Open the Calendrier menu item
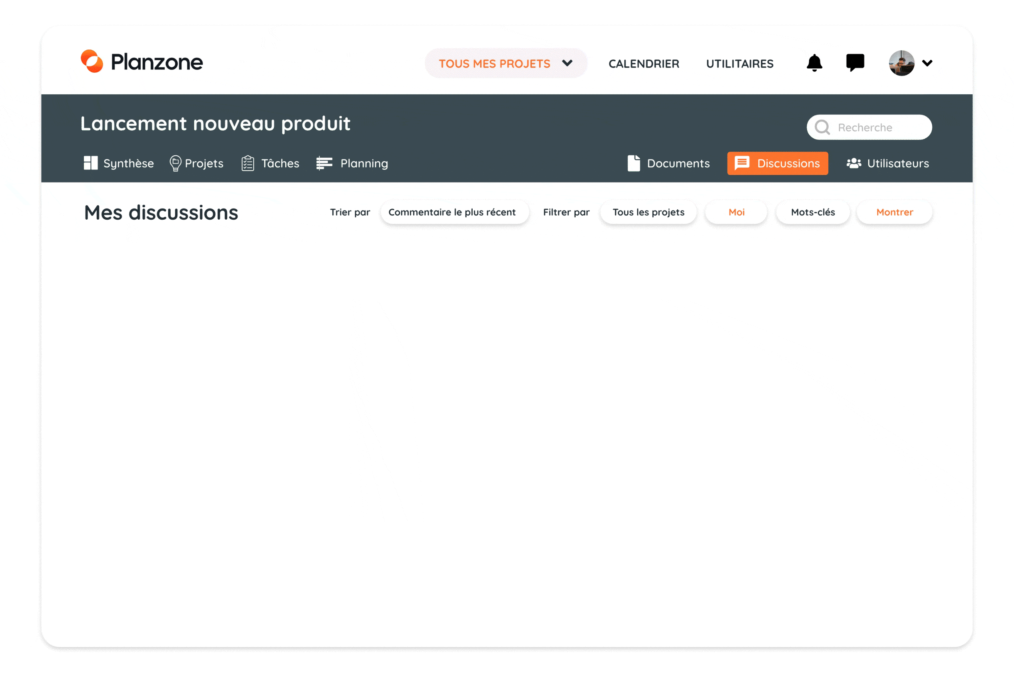Screen dimensions: 1014x677 pyautogui.click(x=644, y=64)
